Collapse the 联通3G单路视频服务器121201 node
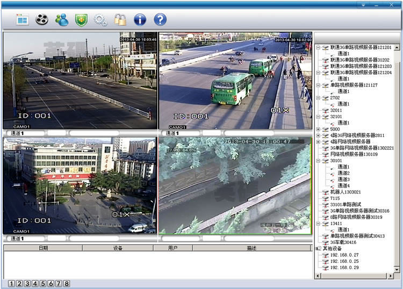403x289 pixels. [318, 47]
